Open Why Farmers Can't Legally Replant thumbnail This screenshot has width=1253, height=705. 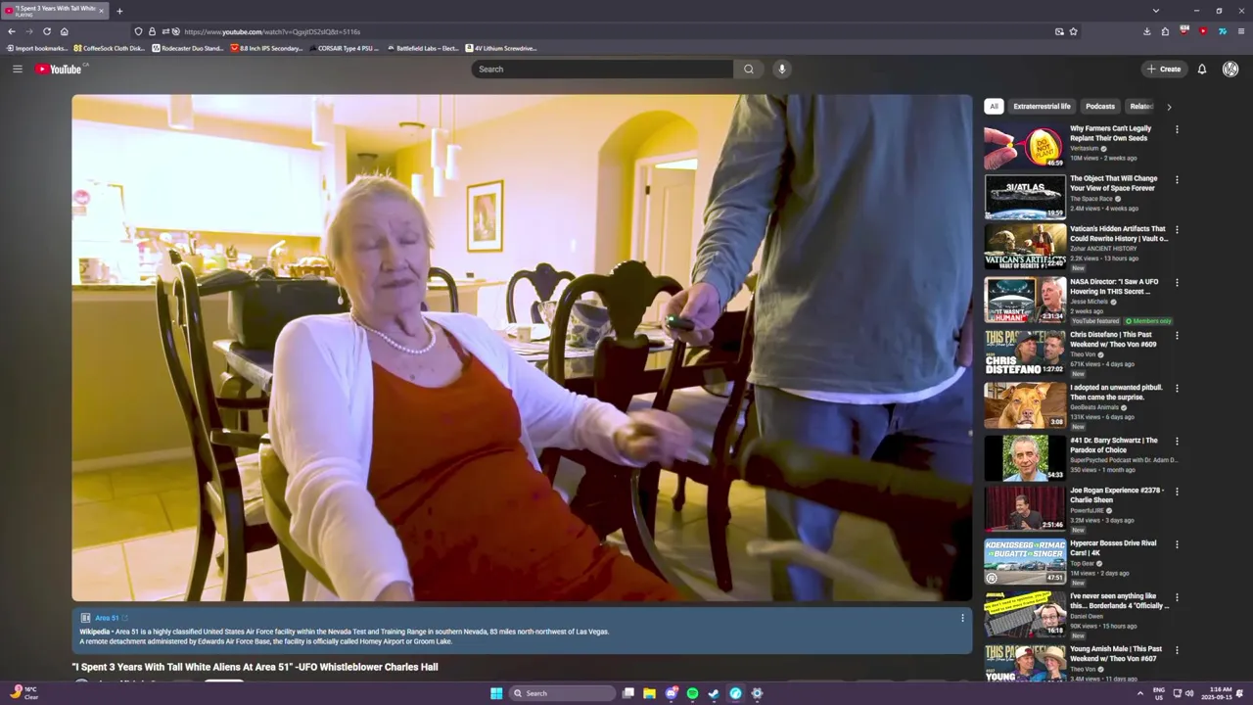pyautogui.click(x=1025, y=146)
